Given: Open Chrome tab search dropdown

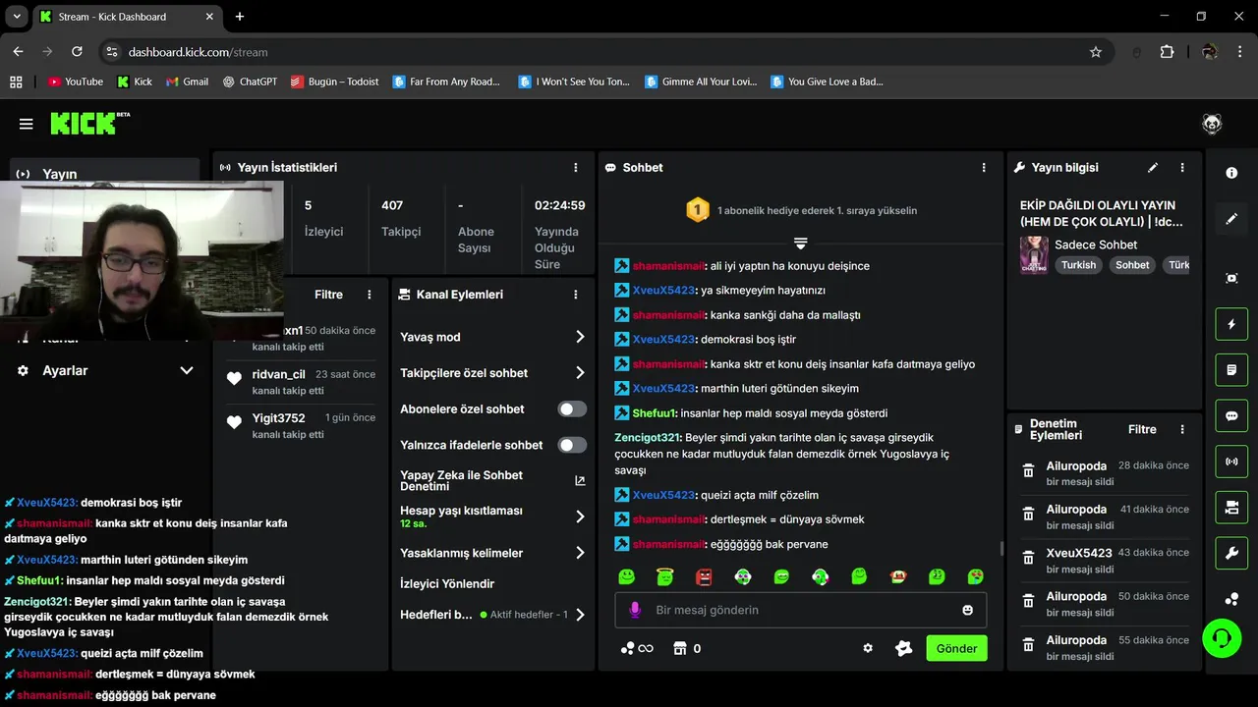Looking at the screenshot, I should [x=17, y=17].
